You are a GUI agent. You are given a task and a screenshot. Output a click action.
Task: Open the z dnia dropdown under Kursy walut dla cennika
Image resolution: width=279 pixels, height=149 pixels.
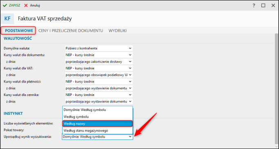tap(99, 102)
